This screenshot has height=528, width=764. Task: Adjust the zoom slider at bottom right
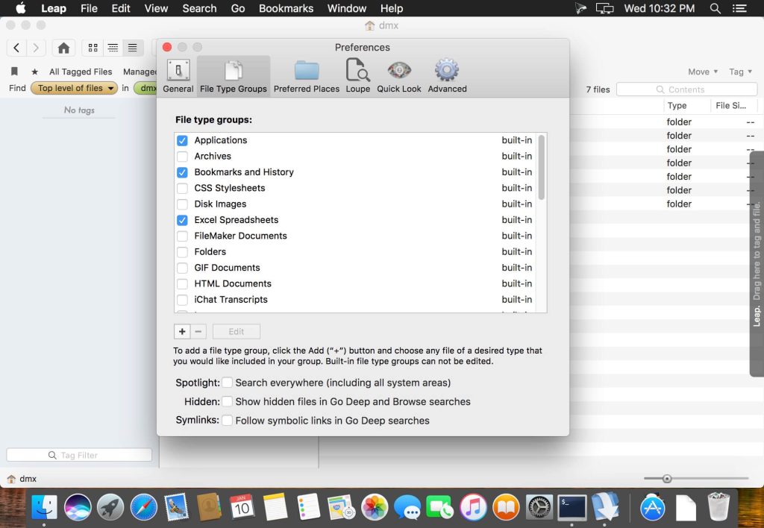tap(667, 479)
